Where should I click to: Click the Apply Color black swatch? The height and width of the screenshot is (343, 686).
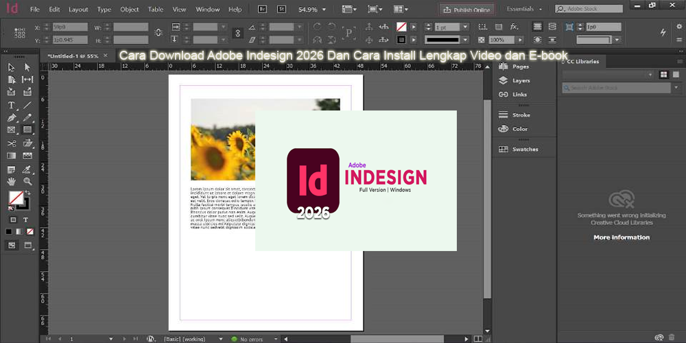9,231
